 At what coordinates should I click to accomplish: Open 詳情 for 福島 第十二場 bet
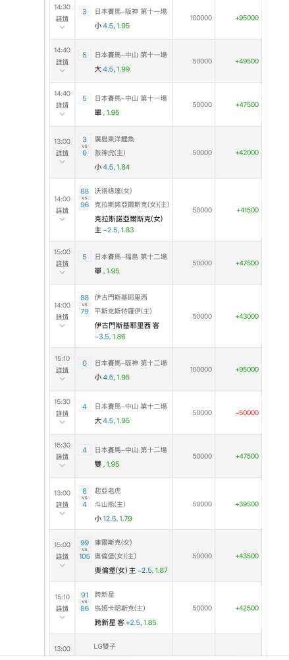click(x=62, y=263)
